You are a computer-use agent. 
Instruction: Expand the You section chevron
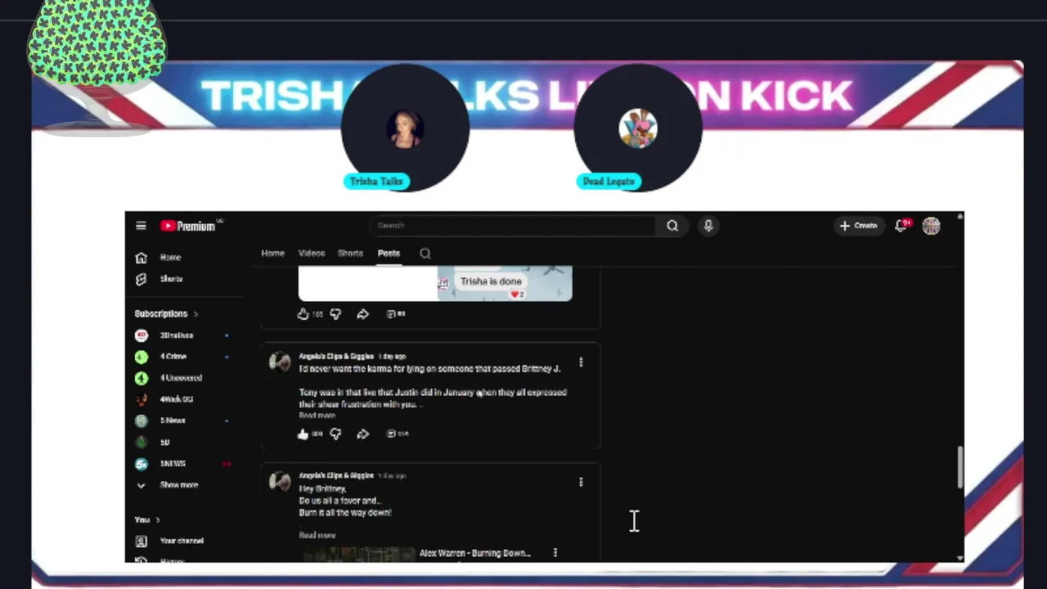click(158, 520)
